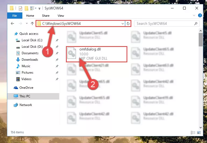Open the Help question mark icon
The image size is (207, 143).
(200, 15)
